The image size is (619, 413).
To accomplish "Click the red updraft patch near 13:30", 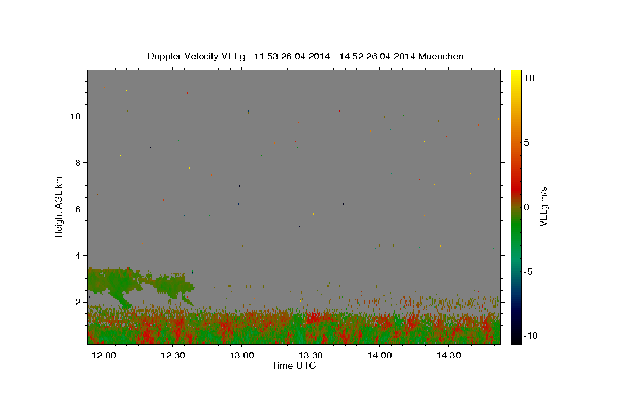I will pos(321,318).
